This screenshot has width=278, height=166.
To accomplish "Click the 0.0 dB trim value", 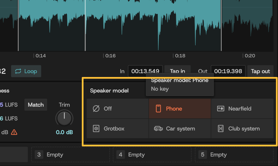I will (64, 132).
